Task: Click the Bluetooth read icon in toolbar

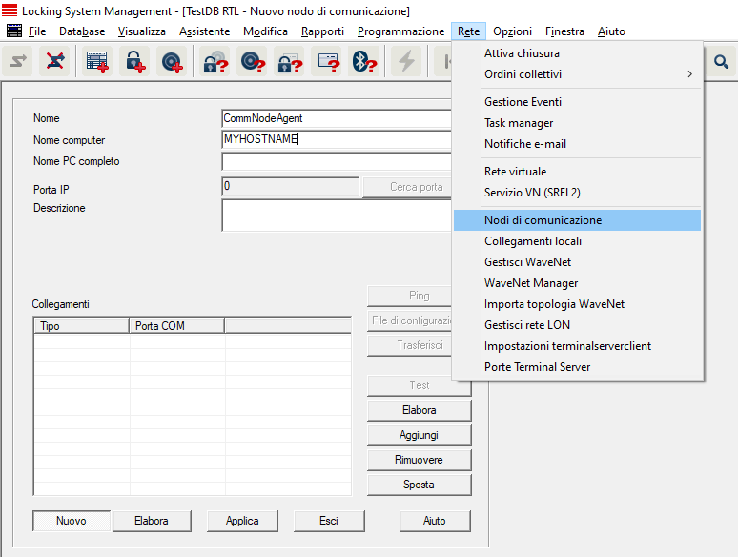Action: 362,62
